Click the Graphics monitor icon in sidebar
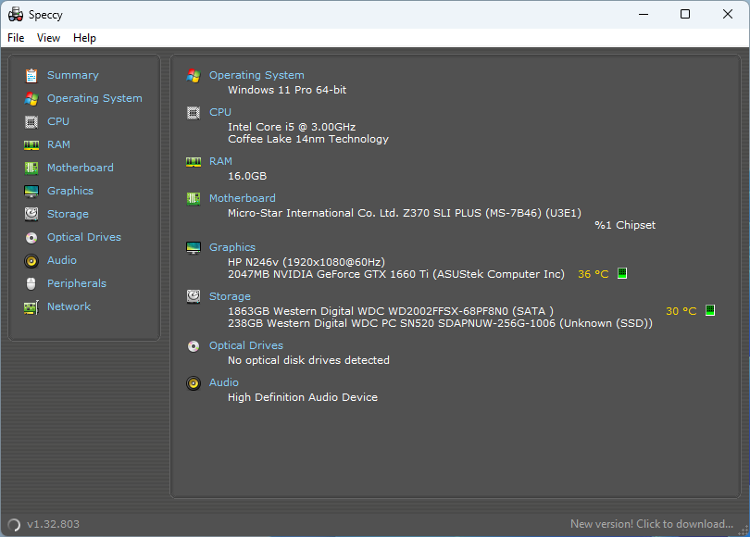Image resolution: width=750 pixels, height=537 pixels. (31, 192)
